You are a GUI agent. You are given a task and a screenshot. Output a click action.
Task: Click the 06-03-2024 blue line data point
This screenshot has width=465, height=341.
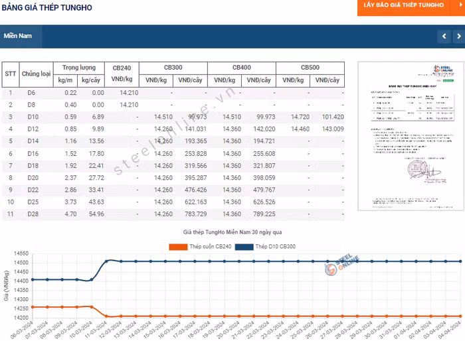point(33,279)
